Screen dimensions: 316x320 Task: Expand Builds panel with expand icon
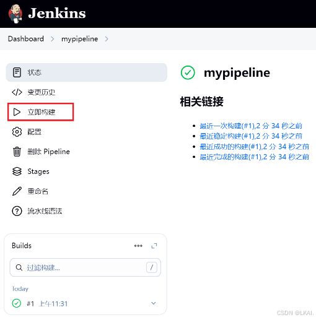(x=154, y=246)
